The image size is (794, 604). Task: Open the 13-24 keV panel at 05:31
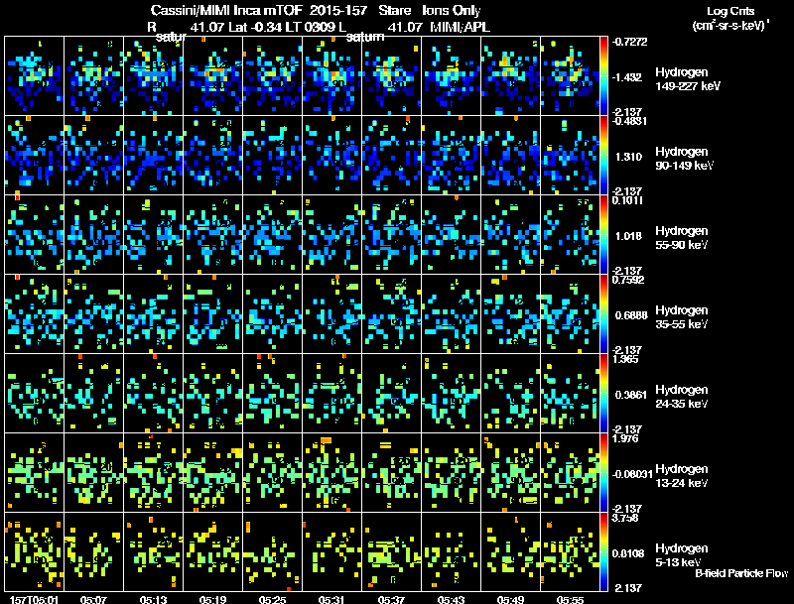(332, 472)
